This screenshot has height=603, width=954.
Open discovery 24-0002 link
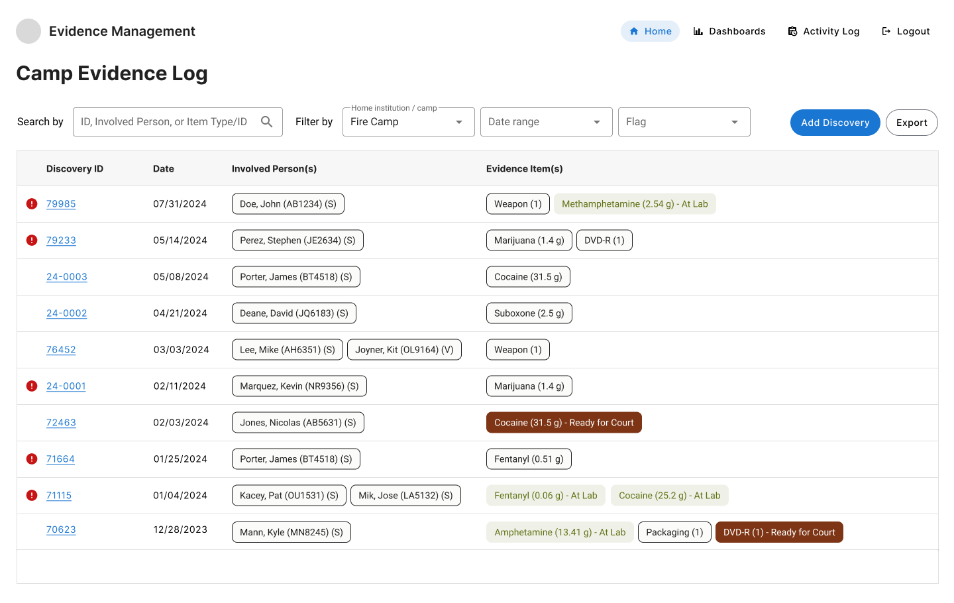67,313
